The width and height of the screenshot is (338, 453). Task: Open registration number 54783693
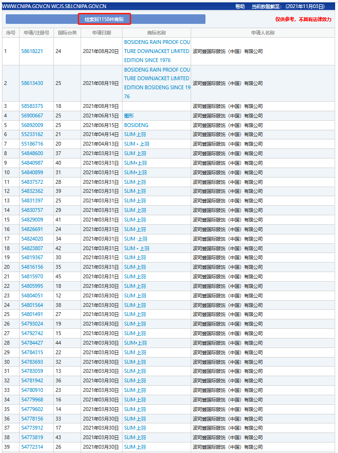click(32, 362)
